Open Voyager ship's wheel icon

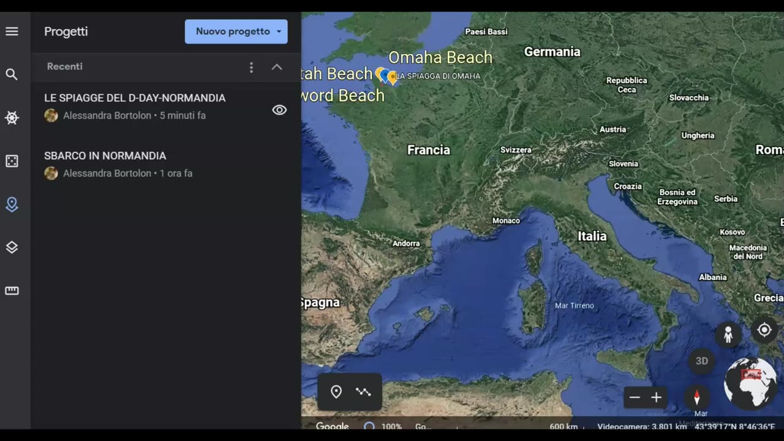click(x=12, y=118)
